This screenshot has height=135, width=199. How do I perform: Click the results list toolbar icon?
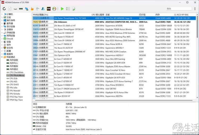pos(68,9)
